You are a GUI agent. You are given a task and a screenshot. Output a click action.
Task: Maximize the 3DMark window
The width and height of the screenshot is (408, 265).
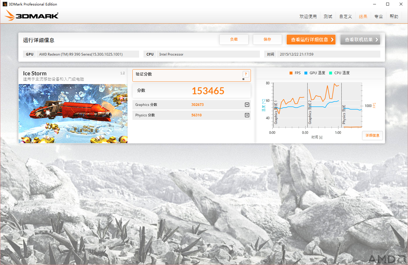(x=388, y=4)
